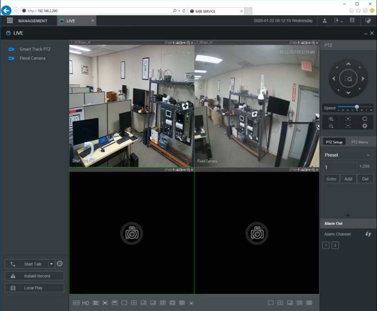Image resolution: width=377 pixels, height=311 pixels.
Task: Click the full screen icon in bottom toolbar
Action: (105, 303)
